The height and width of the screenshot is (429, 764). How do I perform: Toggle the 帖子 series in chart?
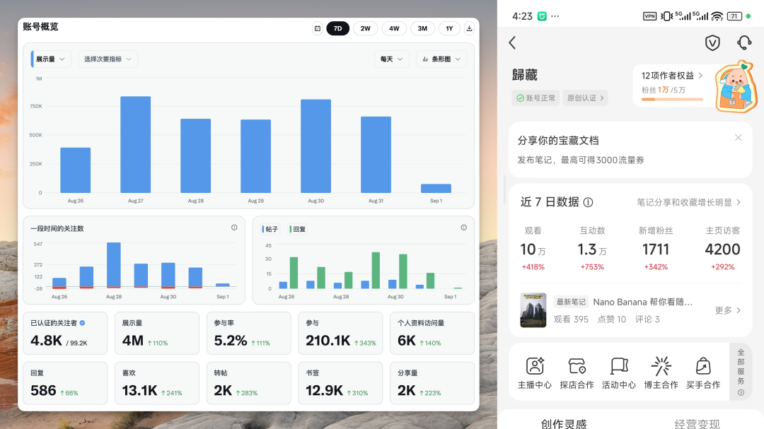(270, 229)
